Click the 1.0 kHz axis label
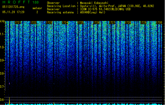Viewport: 165px width, 105px height. pyautogui.click(x=2, y=47)
